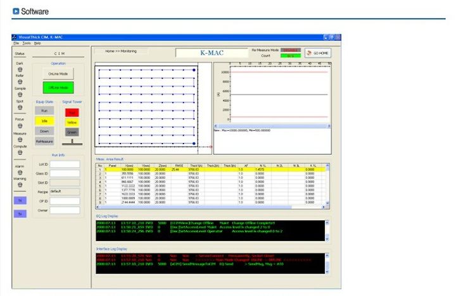Image resolution: width=456 pixels, height=296 pixels.
Task: Click the Yellow signal tower light
Action: (x=72, y=123)
